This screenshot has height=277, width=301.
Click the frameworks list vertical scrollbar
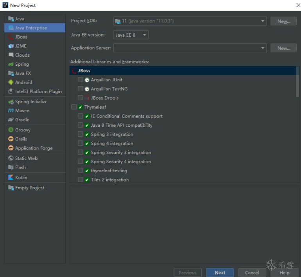297,82
